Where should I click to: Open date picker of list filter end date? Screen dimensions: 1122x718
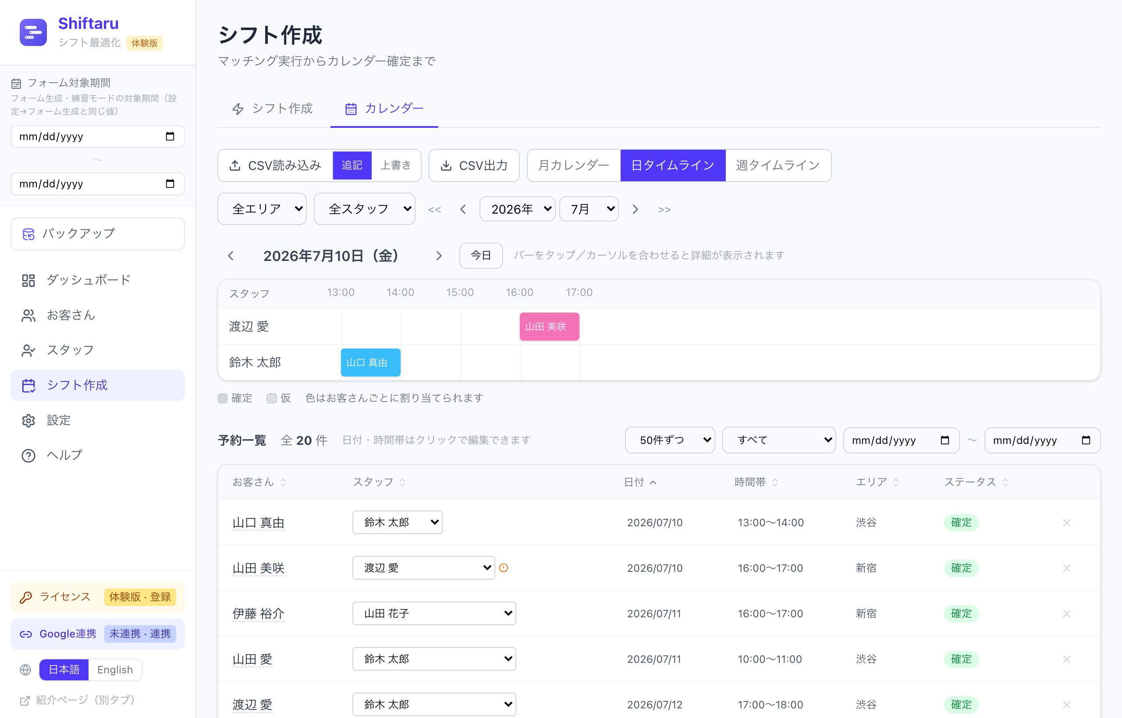1086,440
